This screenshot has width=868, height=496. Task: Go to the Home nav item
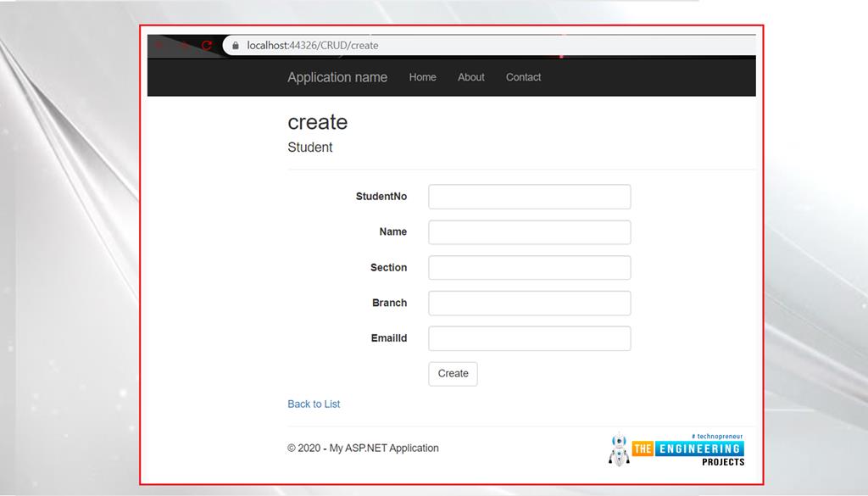(x=422, y=77)
